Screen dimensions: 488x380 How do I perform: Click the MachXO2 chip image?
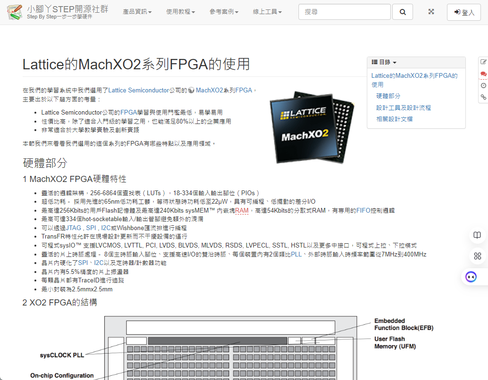(x=312, y=127)
